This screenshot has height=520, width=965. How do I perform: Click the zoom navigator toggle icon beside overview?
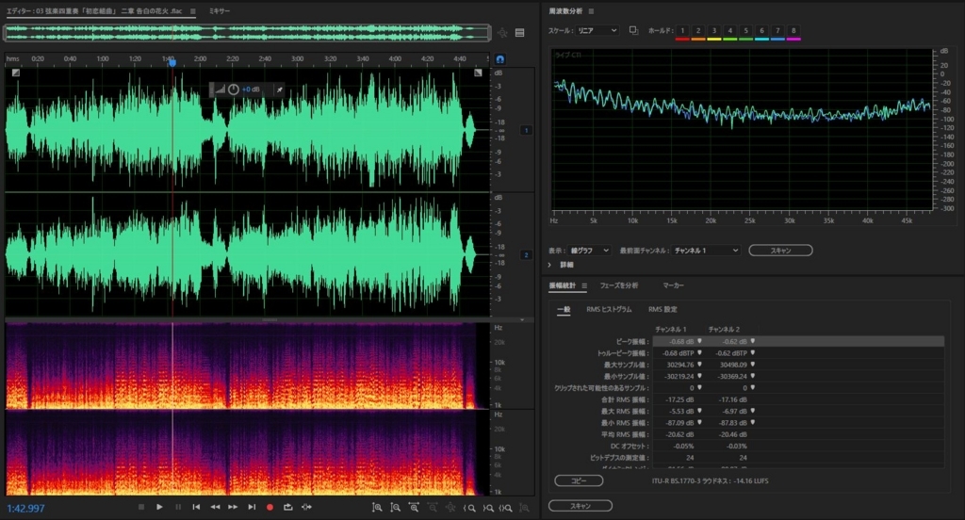pyautogui.click(x=503, y=33)
